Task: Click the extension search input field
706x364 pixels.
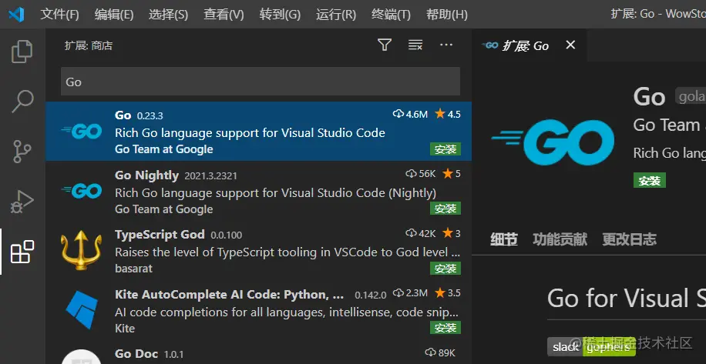Action: coord(260,82)
